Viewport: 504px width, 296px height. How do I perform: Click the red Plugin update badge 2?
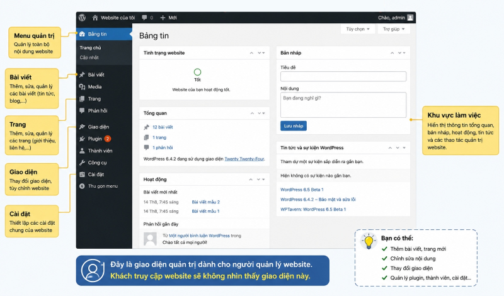(x=108, y=139)
